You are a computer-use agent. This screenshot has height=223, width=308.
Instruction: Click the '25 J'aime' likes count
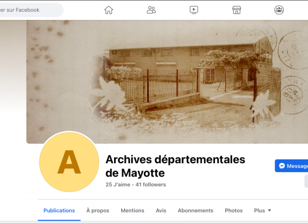pyautogui.click(x=118, y=185)
